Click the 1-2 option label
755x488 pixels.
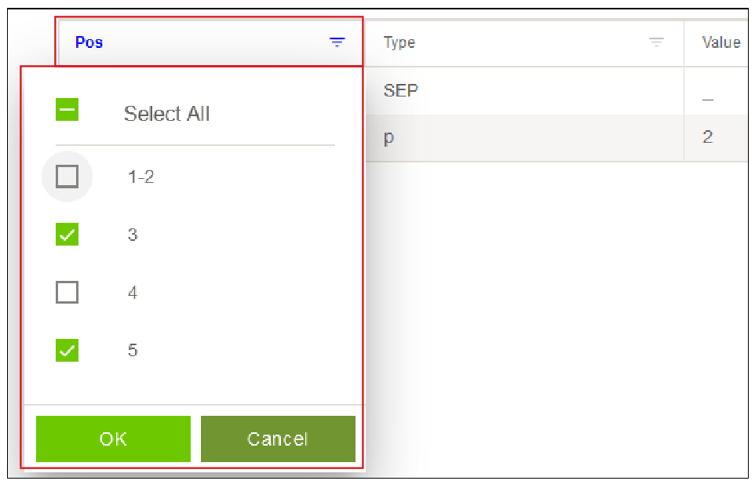coord(140,177)
